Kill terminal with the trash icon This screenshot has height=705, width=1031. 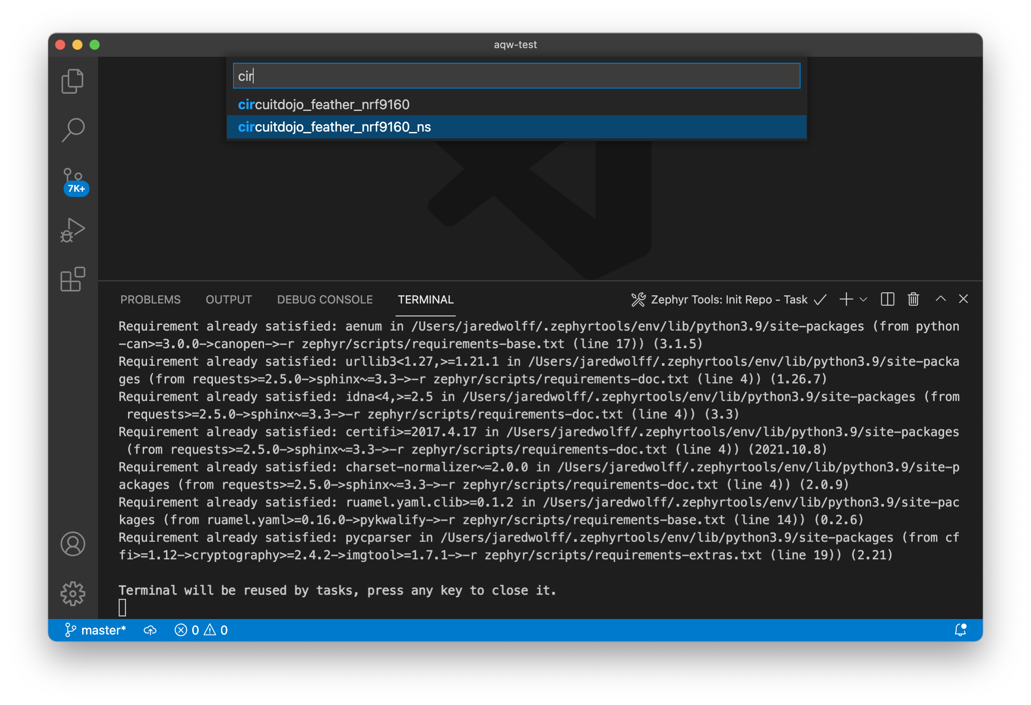pyautogui.click(x=913, y=300)
